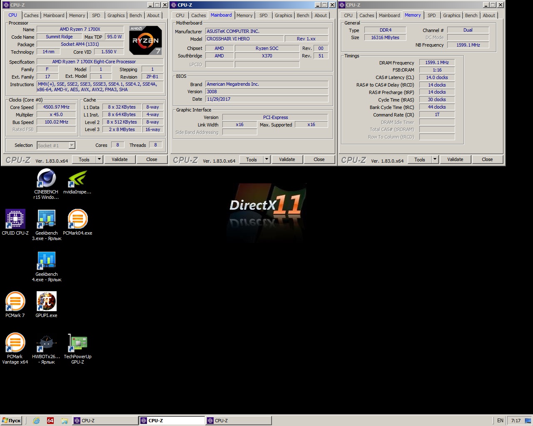Click the 'American Megatrends Inc.' BIOS brand

tap(266, 84)
